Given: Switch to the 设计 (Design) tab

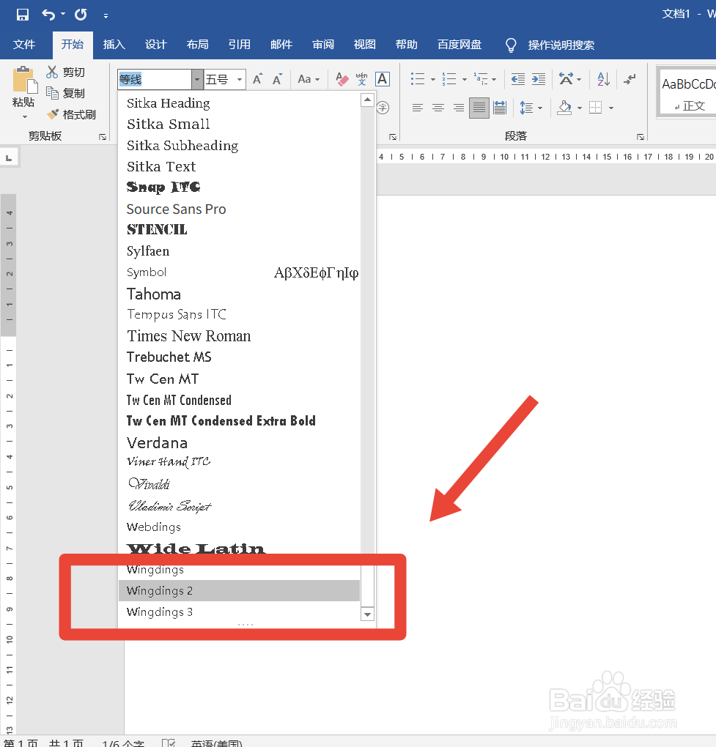Looking at the screenshot, I should click(x=156, y=45).
